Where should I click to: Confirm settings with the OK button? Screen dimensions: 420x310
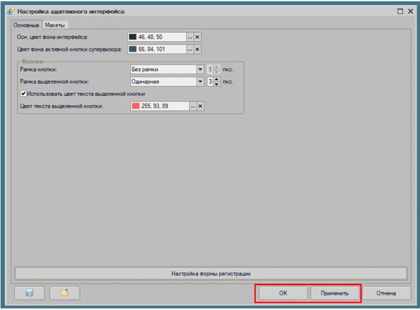coord(283,293)
